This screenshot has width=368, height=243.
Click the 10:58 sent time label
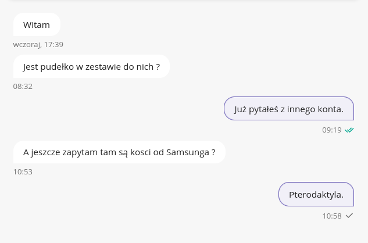point(331,216)
